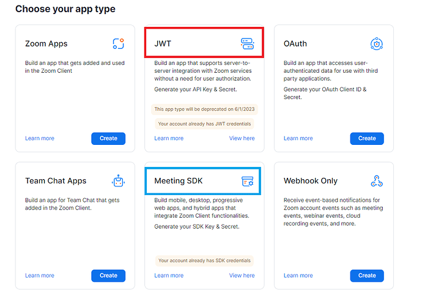The image size is (422, 291).
Task: Open Learn more for JWT
Action: (x=169, y=138)
